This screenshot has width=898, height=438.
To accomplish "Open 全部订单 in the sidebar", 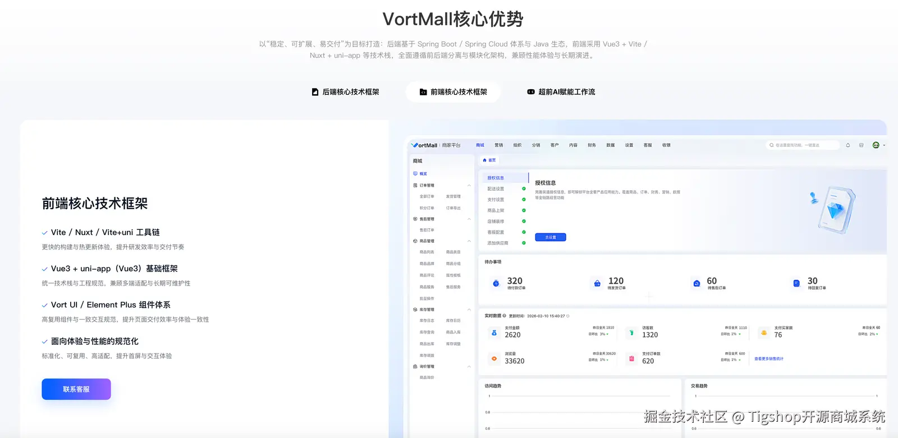I will [427, 197].
